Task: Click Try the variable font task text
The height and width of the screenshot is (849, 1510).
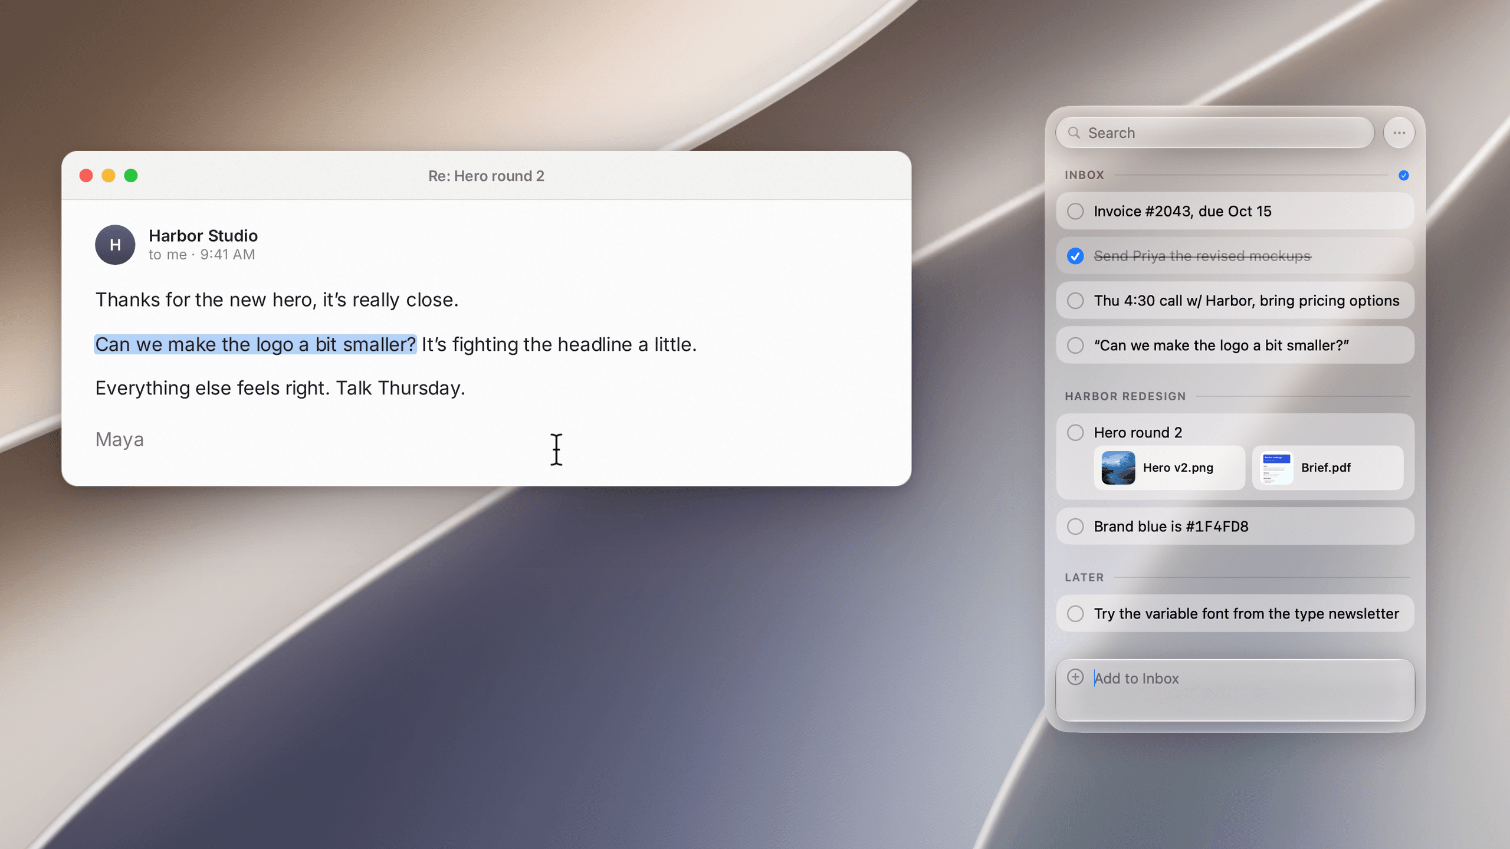Action: tap(1246, 614)
